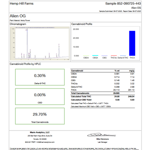The height and width of the screenshot is (150, 150).
Task: Click the Lab Manager title text
Action: click(x=103, y=142)
